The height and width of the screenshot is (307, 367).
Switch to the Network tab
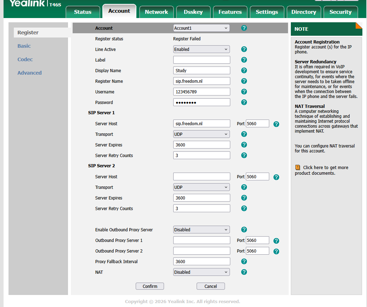pos(156,12)
